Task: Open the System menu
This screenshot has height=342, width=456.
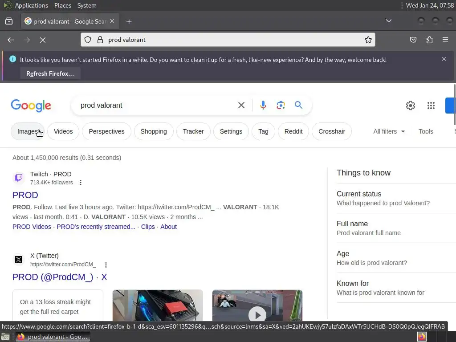Action: pos(87,5)
